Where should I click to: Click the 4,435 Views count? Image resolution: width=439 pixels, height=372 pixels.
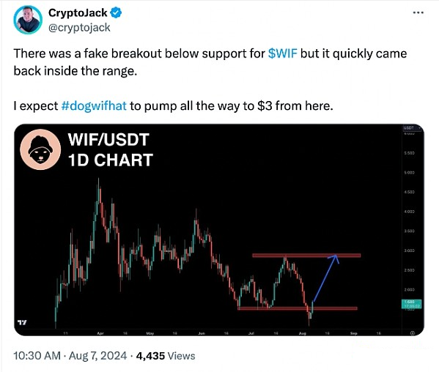166,356
